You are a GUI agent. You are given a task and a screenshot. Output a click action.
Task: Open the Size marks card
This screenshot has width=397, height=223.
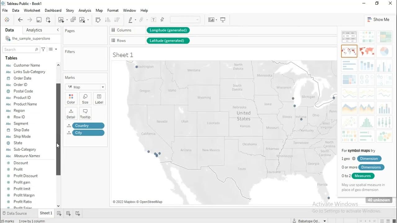[x=85, y=98]
